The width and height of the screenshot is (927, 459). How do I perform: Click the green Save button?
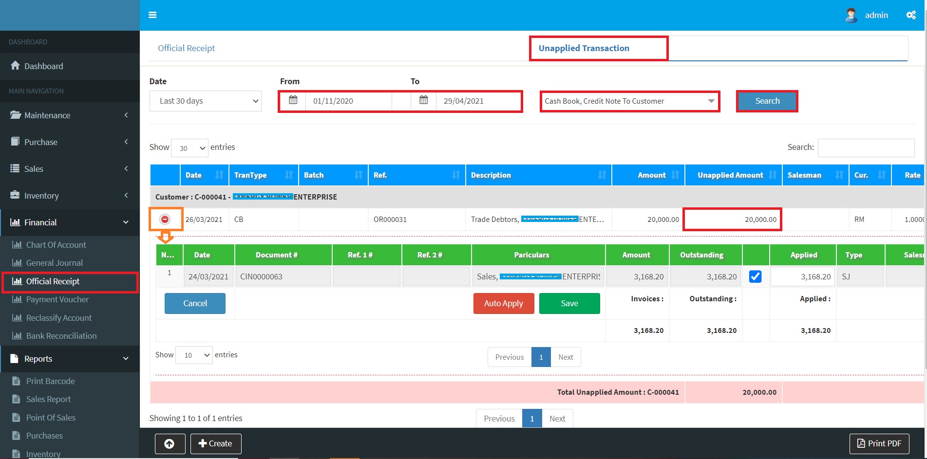point(569,303)
